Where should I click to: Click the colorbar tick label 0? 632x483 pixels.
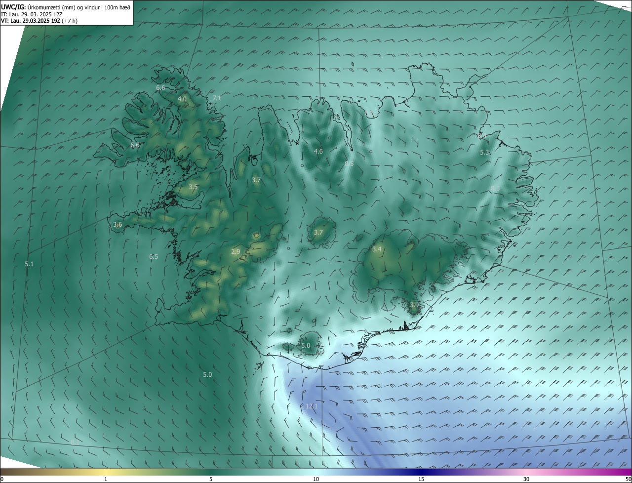tap(2, 479)
